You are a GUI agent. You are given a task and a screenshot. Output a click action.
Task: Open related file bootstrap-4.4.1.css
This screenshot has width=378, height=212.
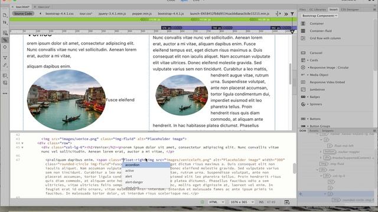60,14
